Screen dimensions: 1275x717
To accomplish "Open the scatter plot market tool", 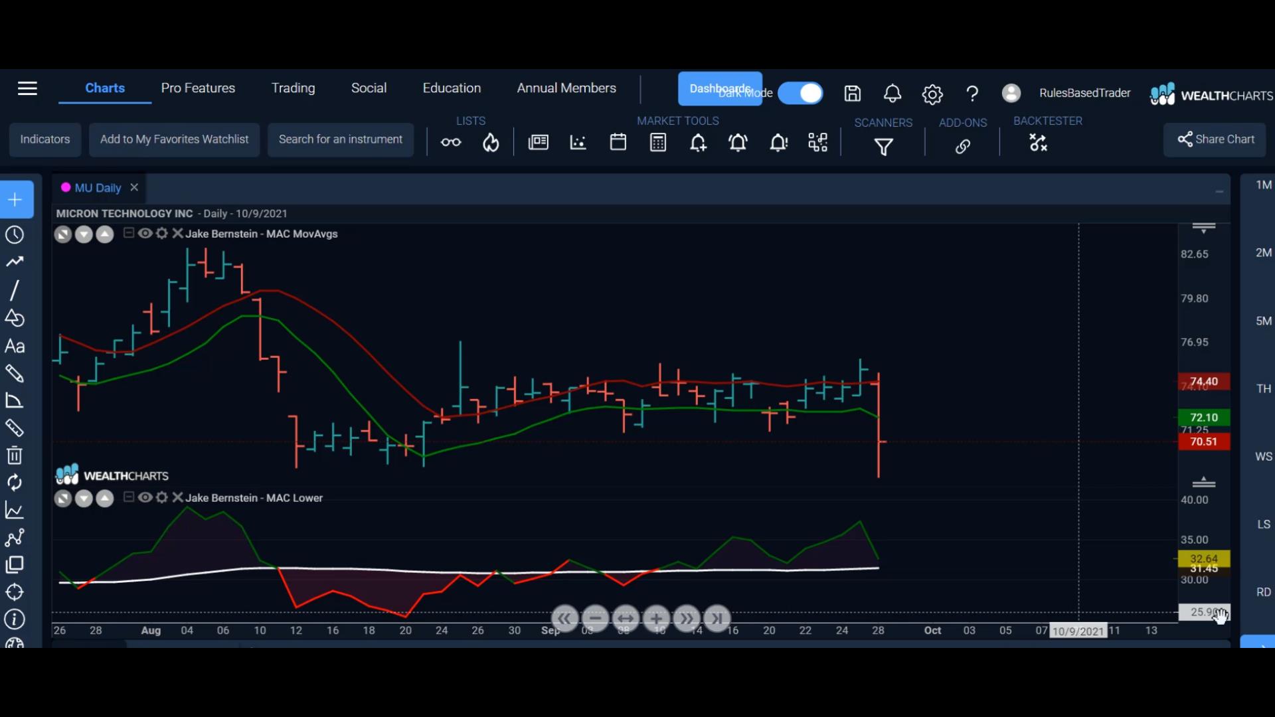I will 578,142.
